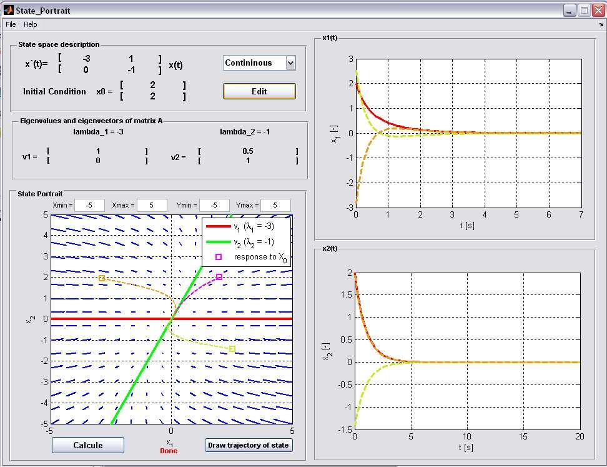
Task: Click the yellow square marker on the state portrait
Action: [x=232, y=348]
